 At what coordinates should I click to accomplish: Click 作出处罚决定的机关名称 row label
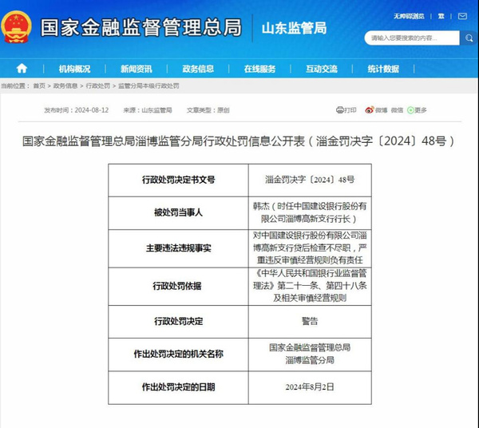pyautogui.click(x=178, y=354)
